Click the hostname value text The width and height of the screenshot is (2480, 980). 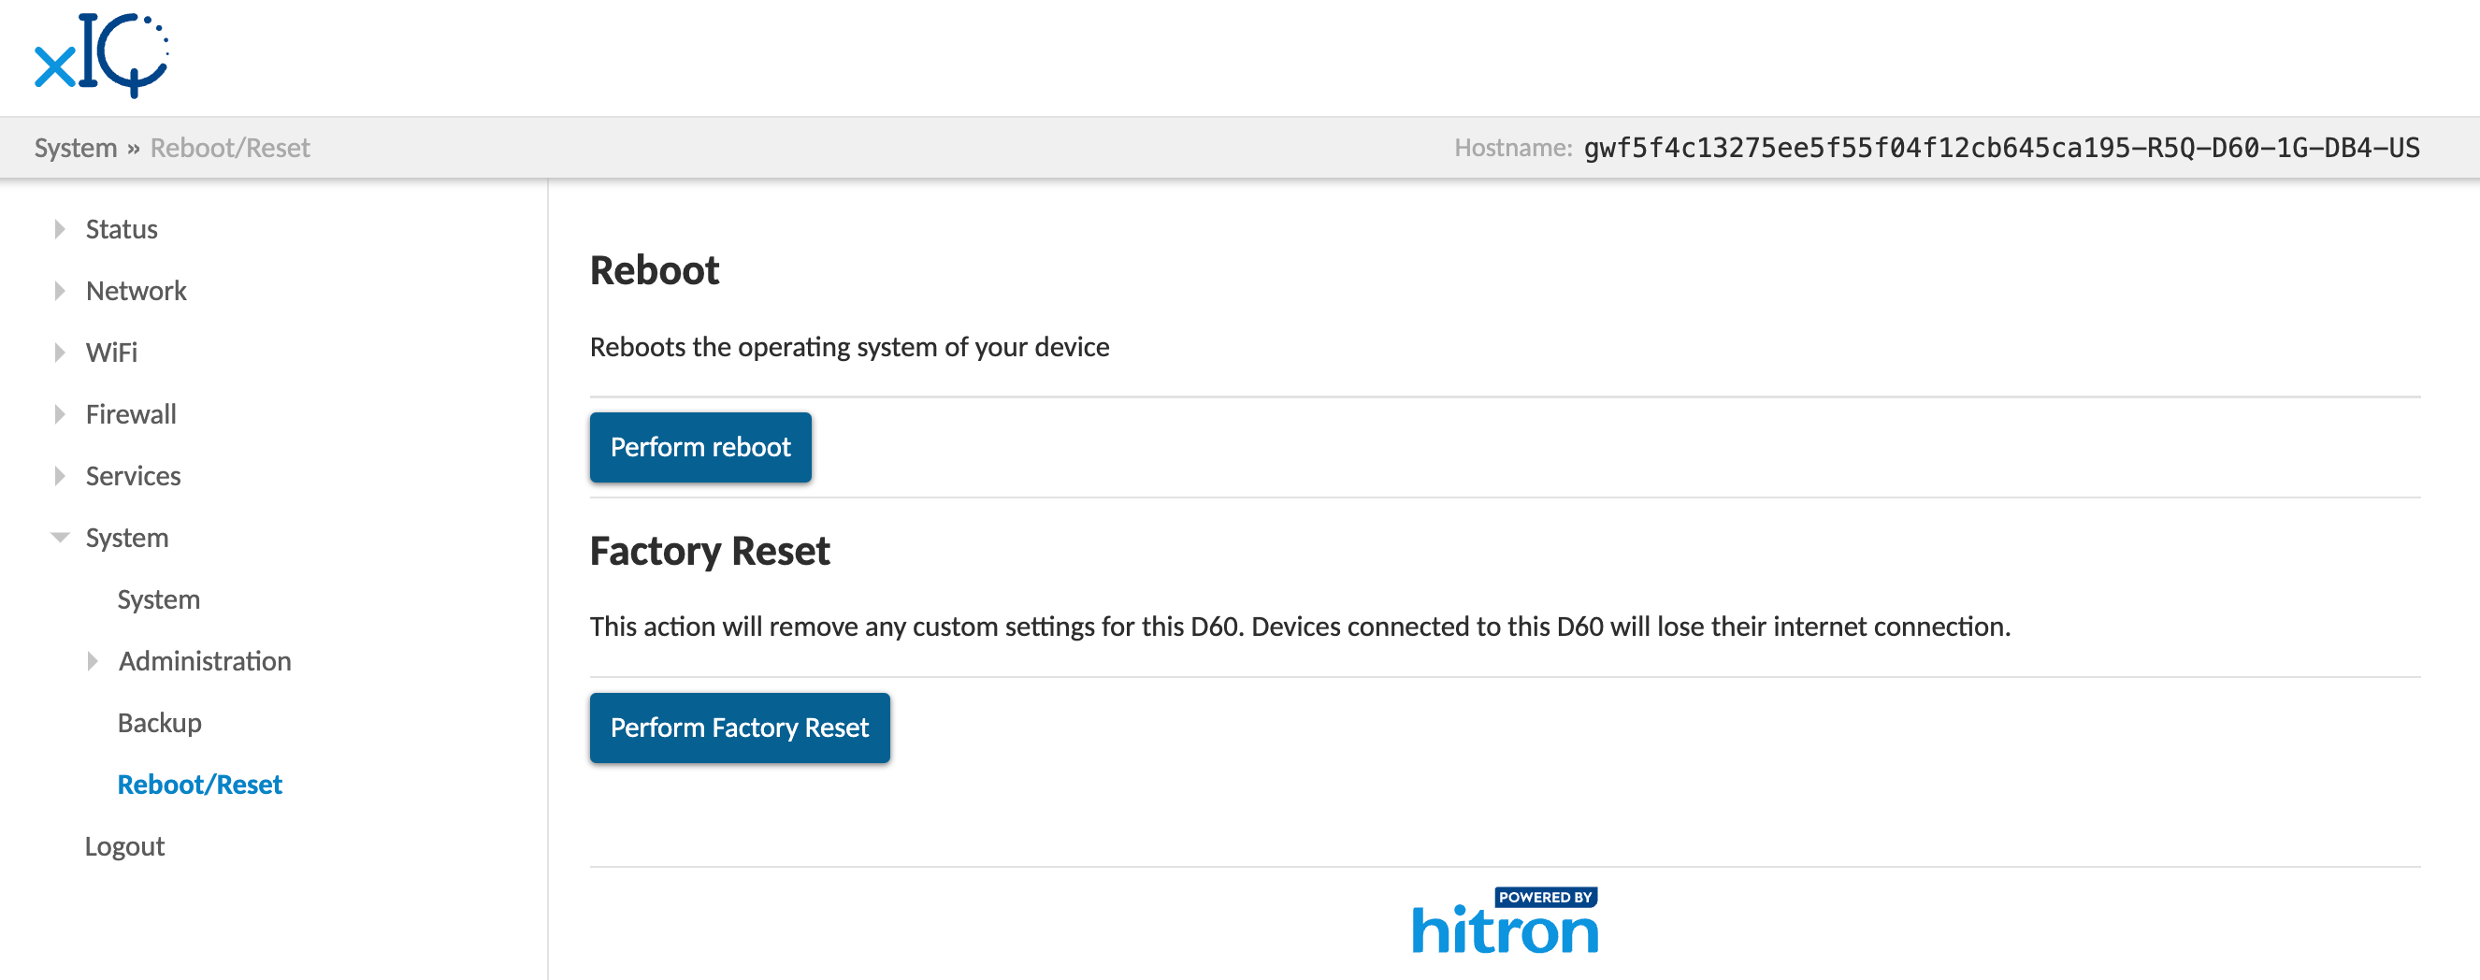point(2001,148)
